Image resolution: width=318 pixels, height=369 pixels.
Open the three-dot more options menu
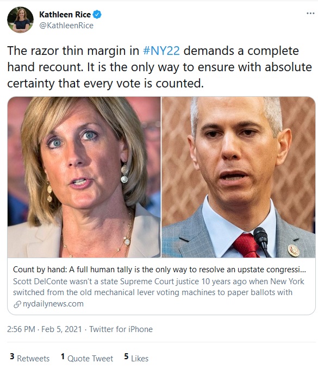[310, 14]
